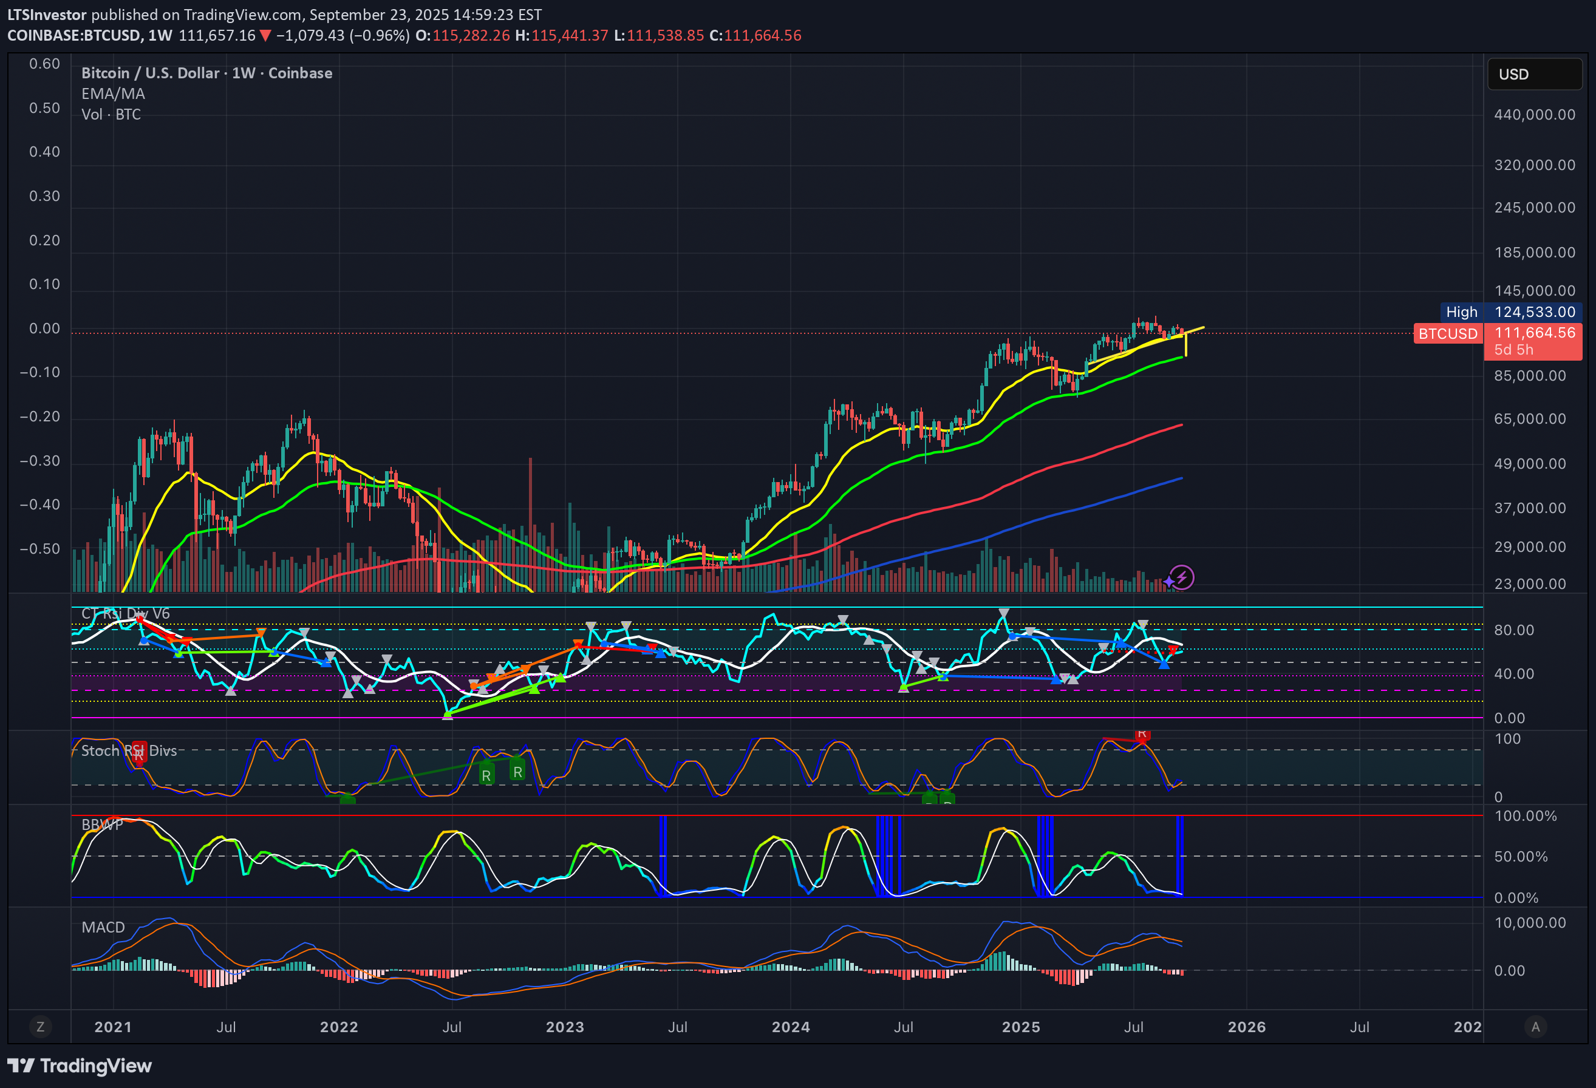Image resolution: width=1596 pixels, height=1088 pixels.
Task: Click the "Z" timezone button on the time axis
Action: point(41,1026)
